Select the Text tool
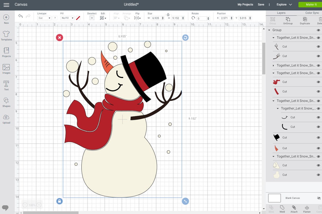 6,85
